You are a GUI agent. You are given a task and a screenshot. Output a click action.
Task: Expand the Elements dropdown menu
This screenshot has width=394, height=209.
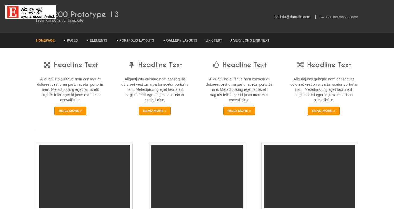point(97,40)
